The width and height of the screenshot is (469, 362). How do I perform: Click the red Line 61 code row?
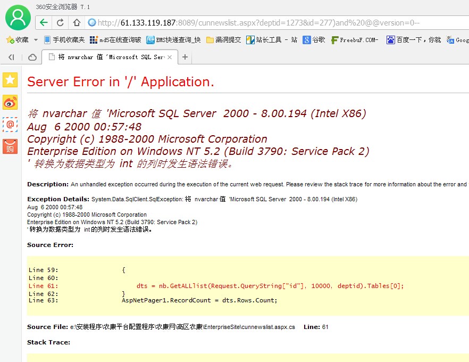tap(216, 286)
